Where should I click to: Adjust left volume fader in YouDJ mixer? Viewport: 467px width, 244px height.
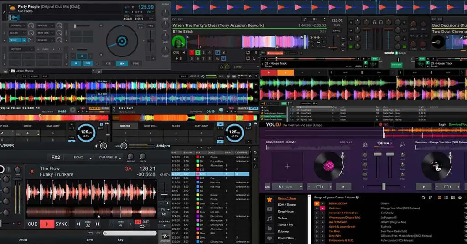(378, 154)
